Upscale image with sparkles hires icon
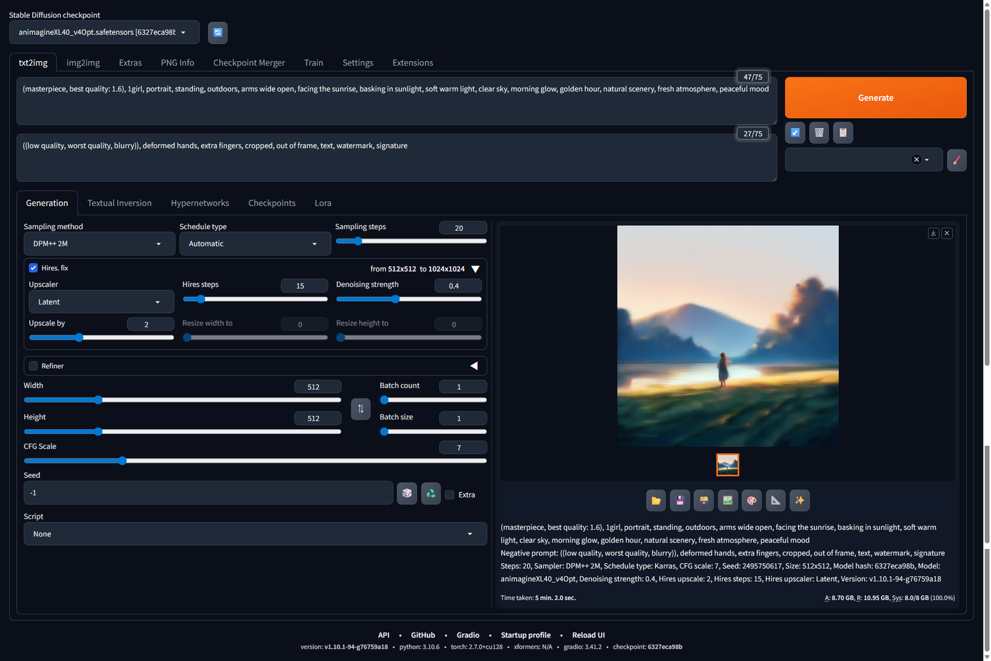 (x=800, y=500)
